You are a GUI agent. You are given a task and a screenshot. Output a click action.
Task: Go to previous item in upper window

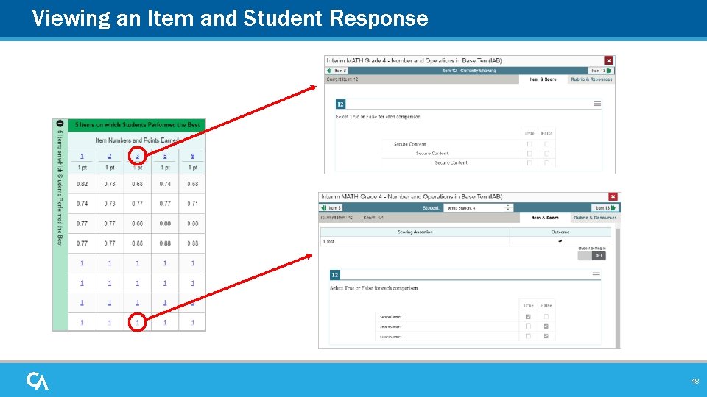click(337, 71)
